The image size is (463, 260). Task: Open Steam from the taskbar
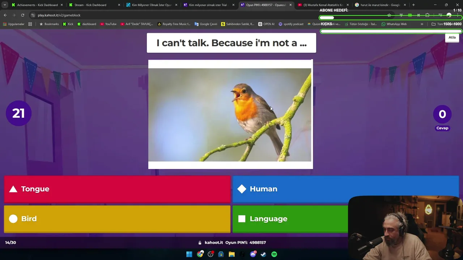coord(263,254)
